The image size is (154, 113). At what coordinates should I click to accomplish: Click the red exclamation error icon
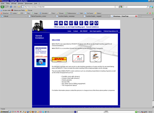pos(150,13)
